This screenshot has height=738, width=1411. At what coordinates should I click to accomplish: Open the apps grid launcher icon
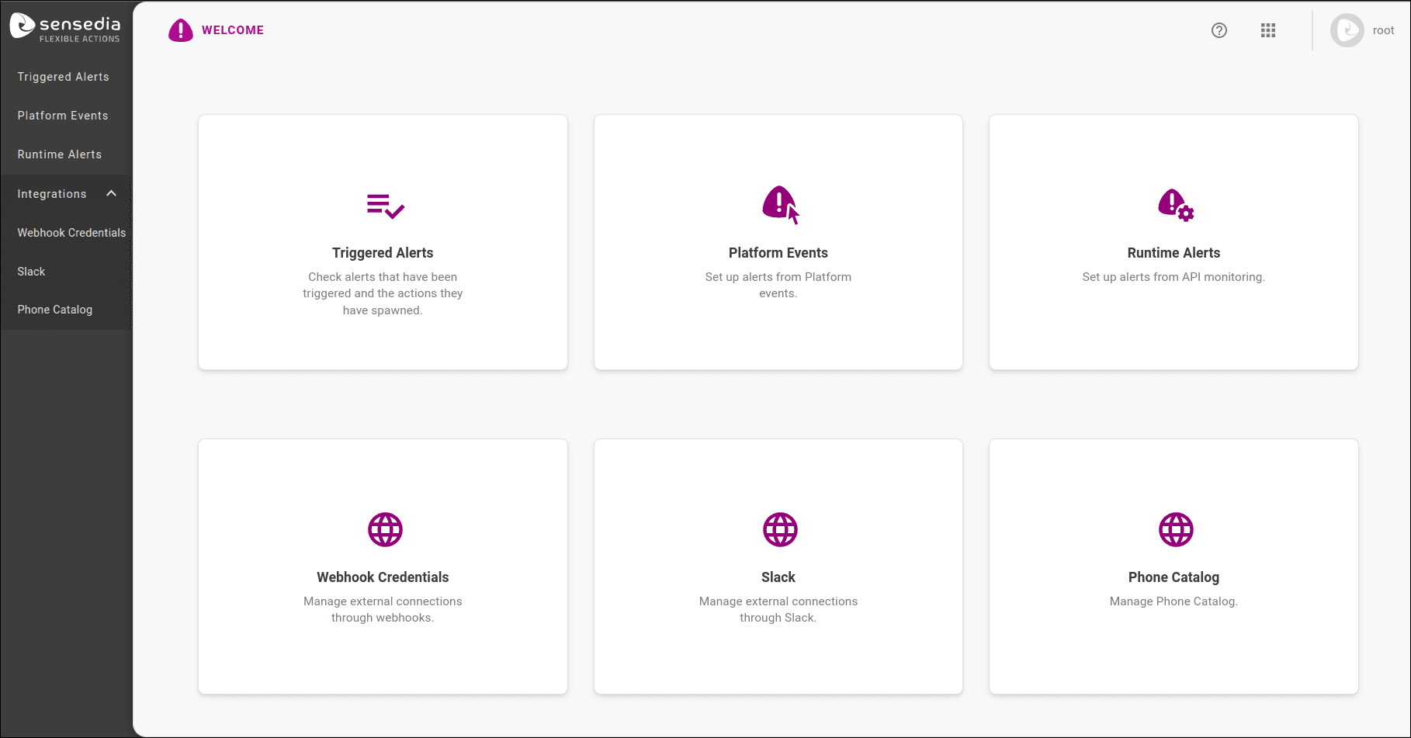click(1267, 30)
